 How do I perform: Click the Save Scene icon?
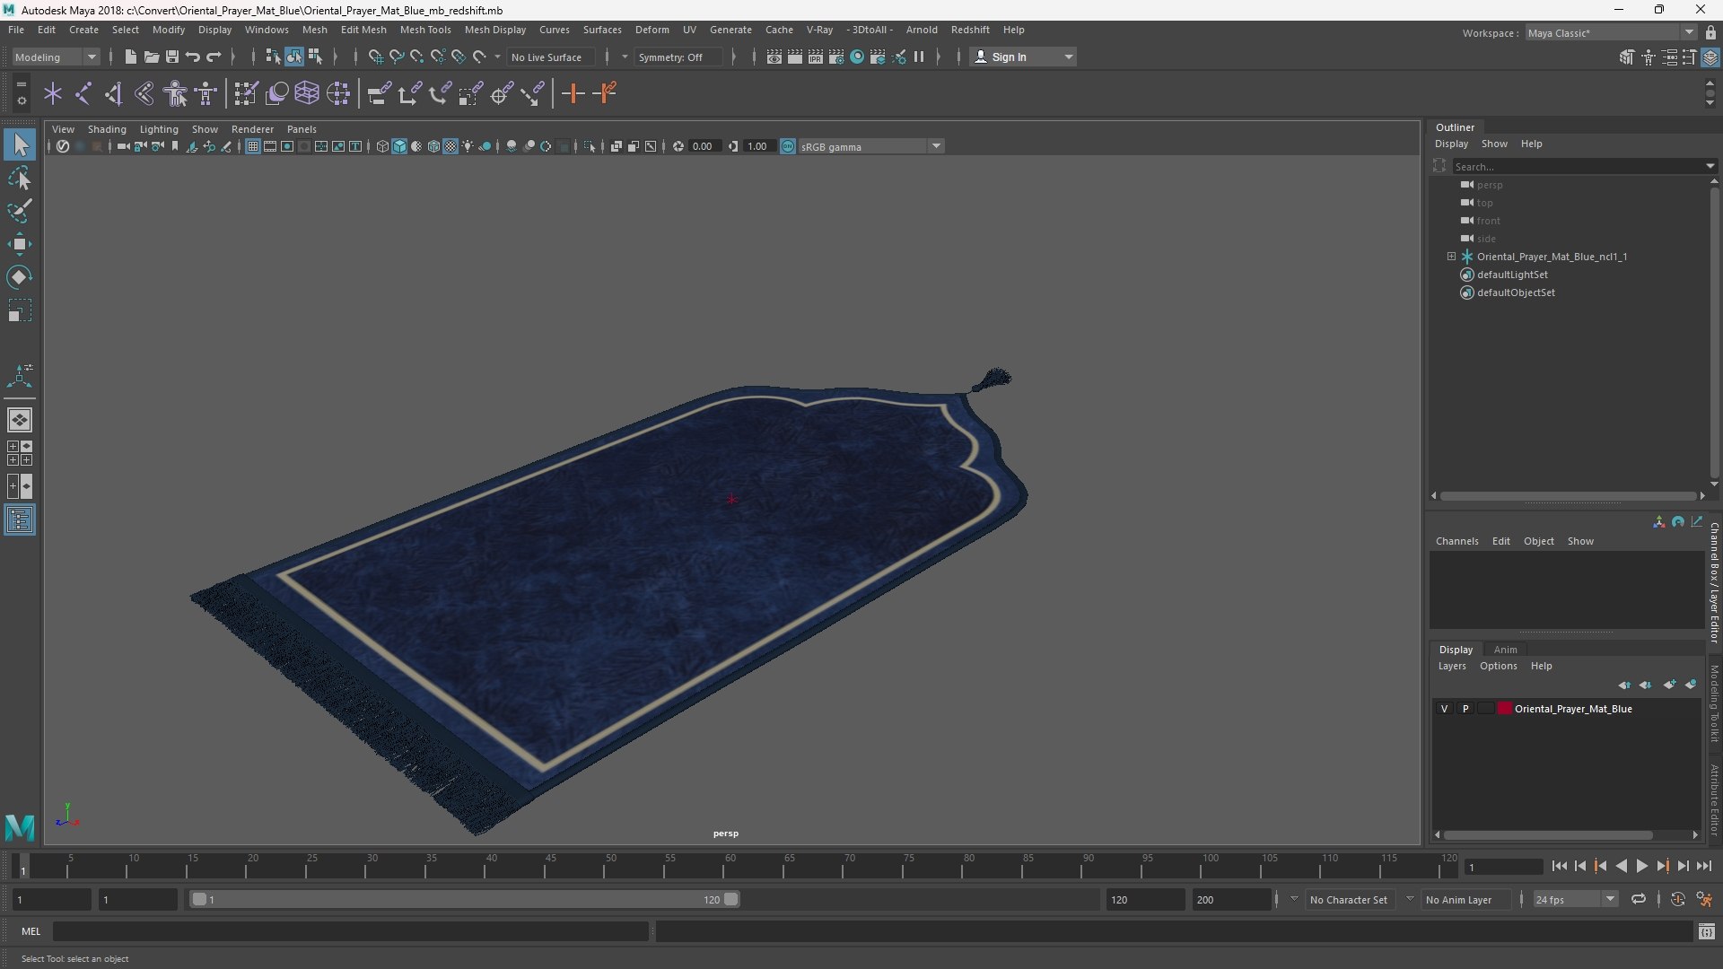click(x=171, y=57)
